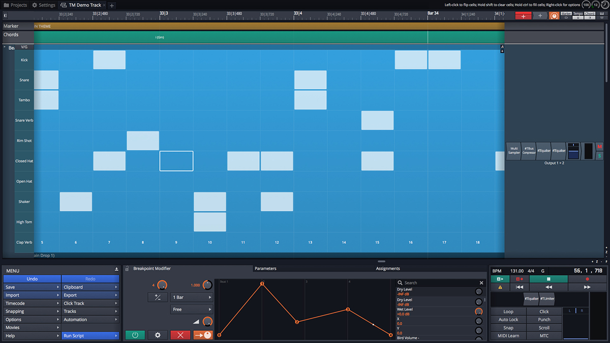
Task: Expand the Run Script submenu
Action: (90, 336)
